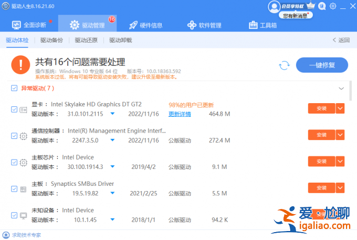
Task: Open the 软件管理 tab
Action: pos(204,25)
